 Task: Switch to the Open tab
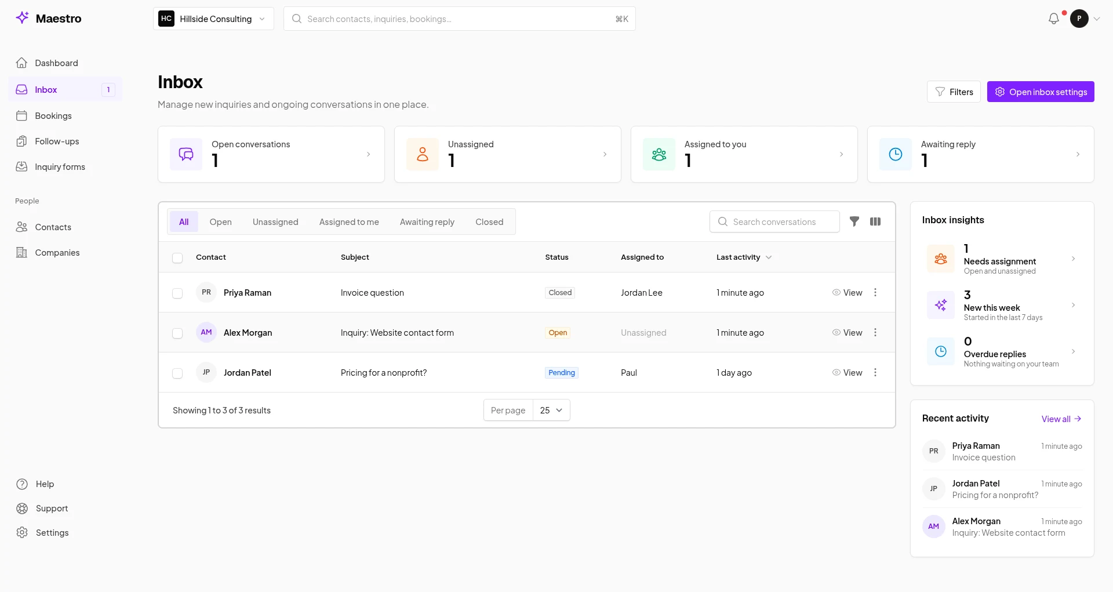click(220, 221)
